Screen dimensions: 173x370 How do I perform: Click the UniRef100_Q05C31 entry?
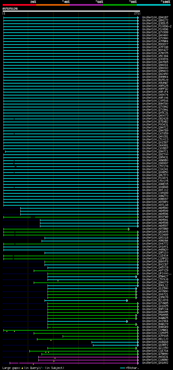pos(155,113)
